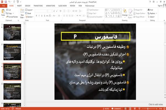
Task: Toggle the Notes pane in the status bar
Action: click(106, 109)
